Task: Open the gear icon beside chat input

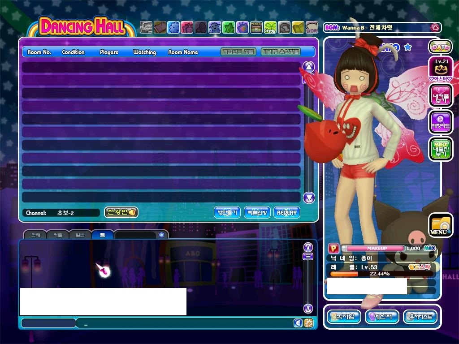Action: 308,322
